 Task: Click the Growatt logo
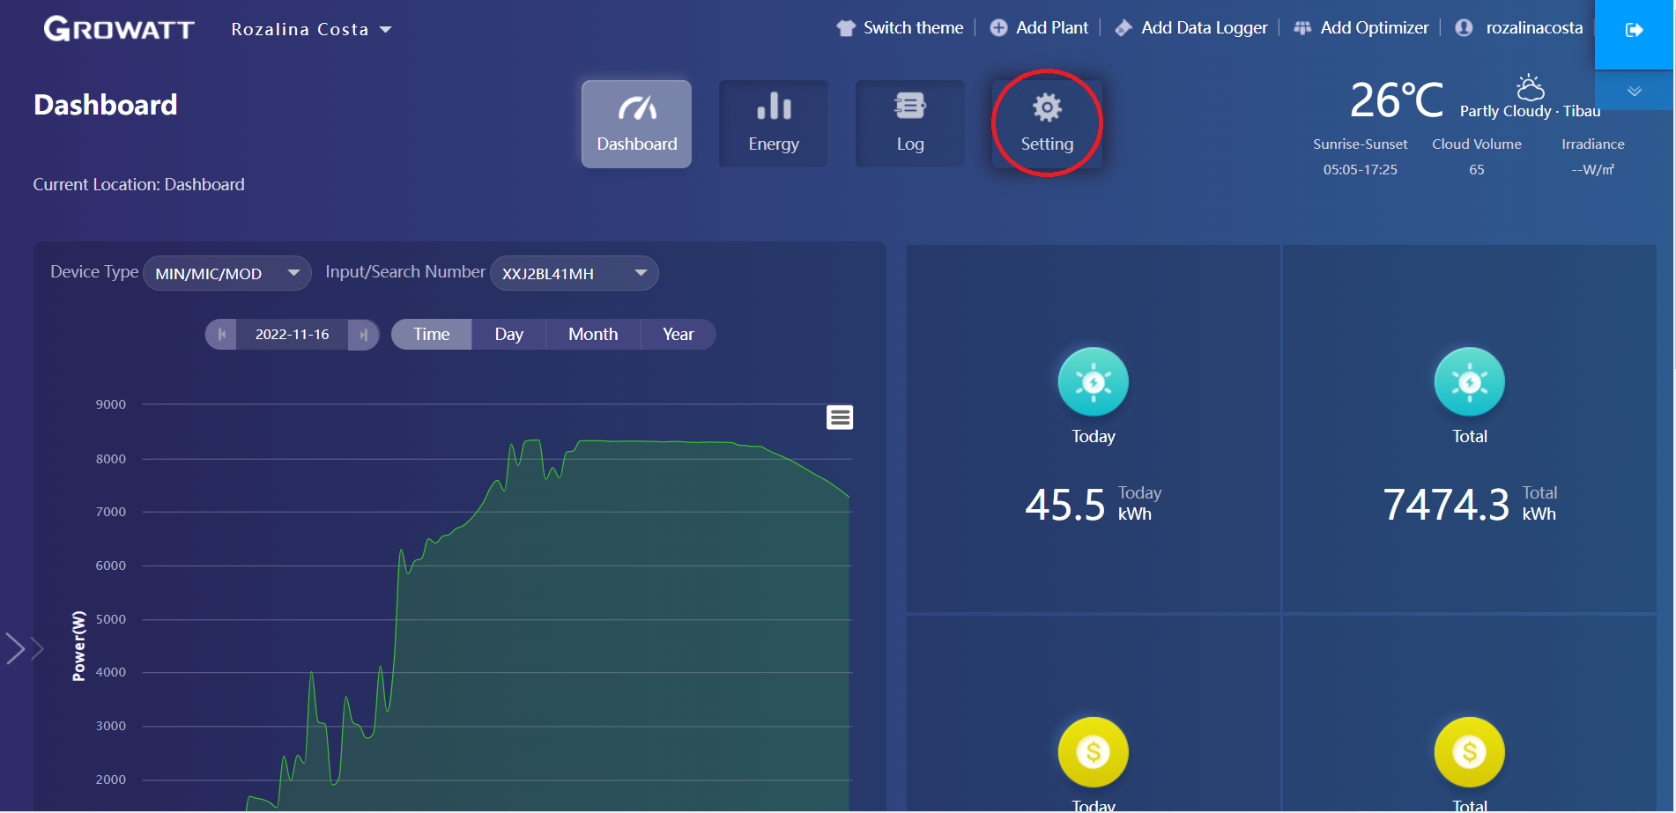[x=119, y=29]
